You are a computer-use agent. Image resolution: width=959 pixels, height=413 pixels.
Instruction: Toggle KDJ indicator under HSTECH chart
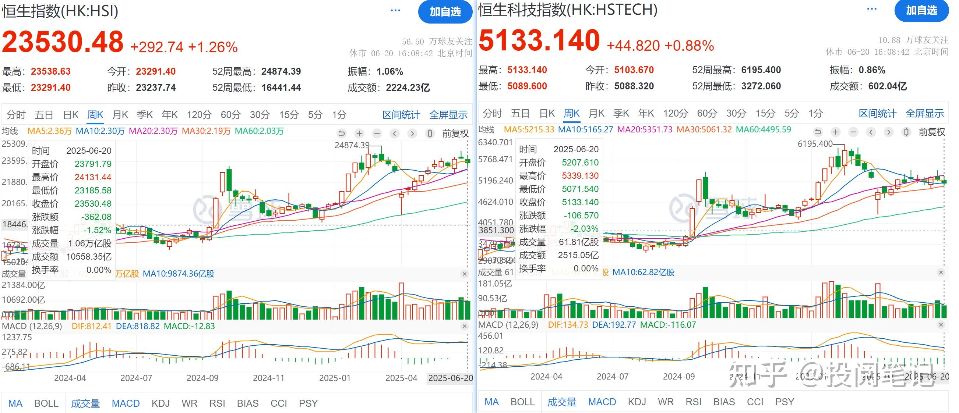click(637, 402)
